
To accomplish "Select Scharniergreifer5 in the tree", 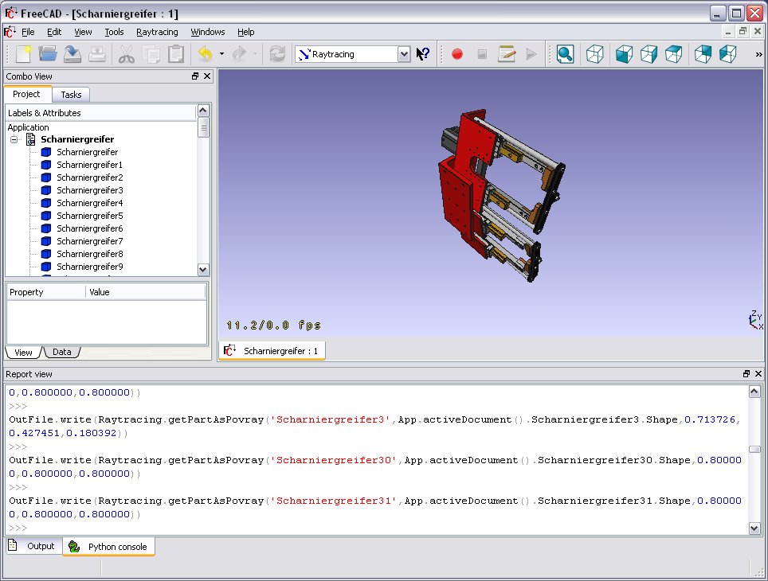I will 90,216.
